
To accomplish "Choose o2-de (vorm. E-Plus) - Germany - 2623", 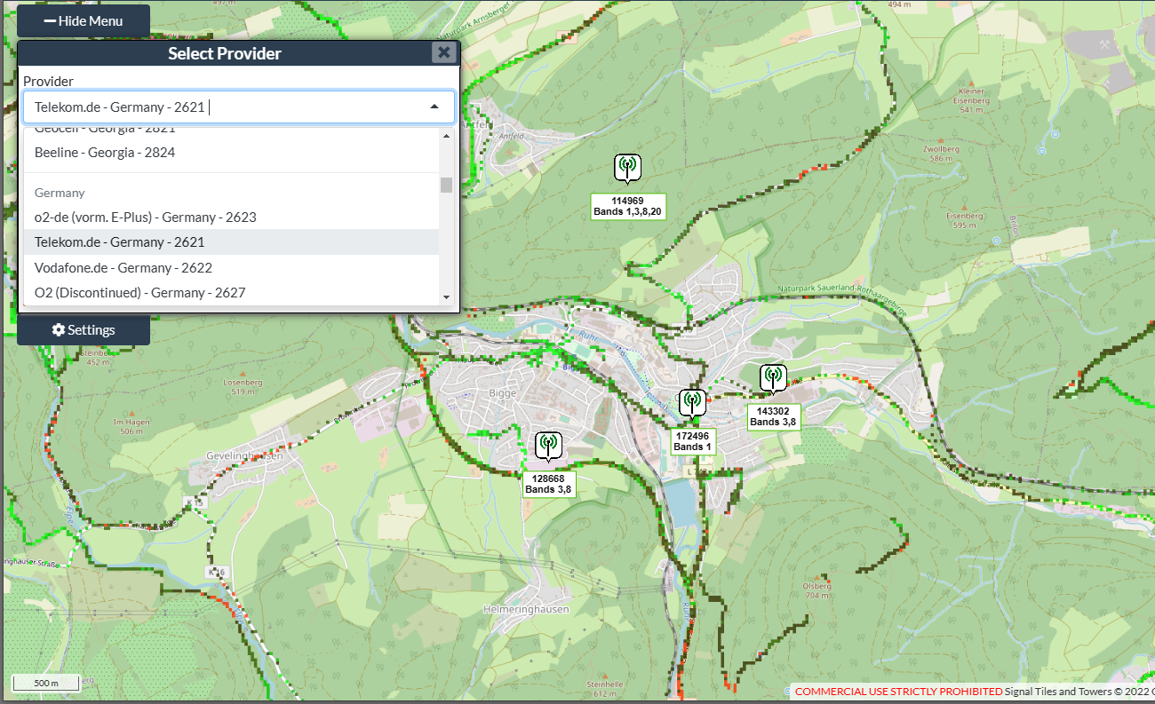I will (232, 217).
